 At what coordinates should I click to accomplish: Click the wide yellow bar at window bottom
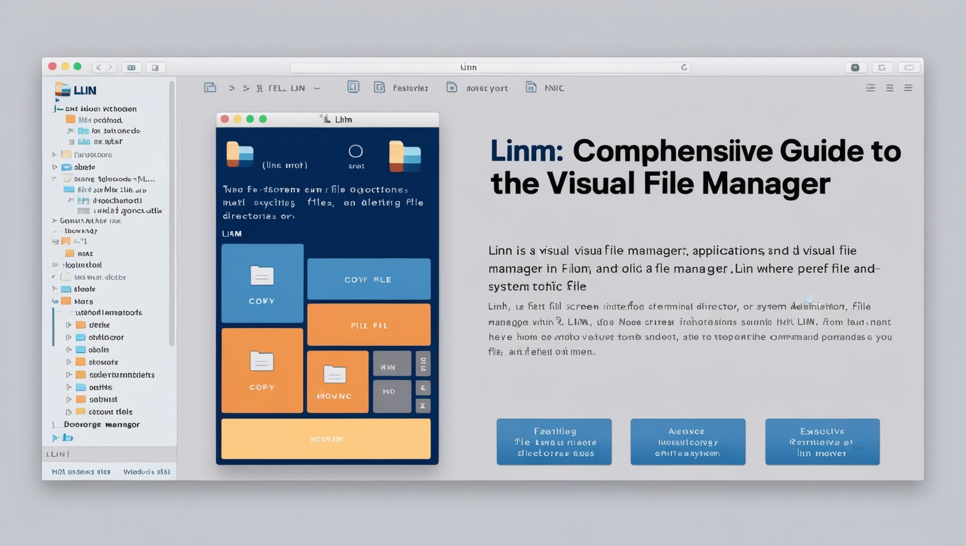pos(326,439)
